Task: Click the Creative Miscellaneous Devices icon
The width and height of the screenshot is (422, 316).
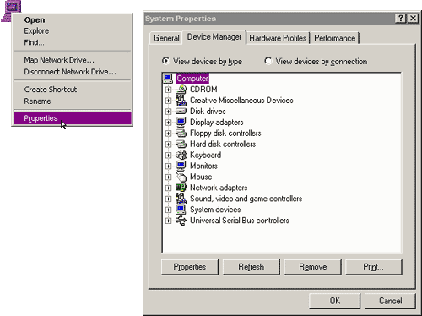Action: click(x=181, y=101)
